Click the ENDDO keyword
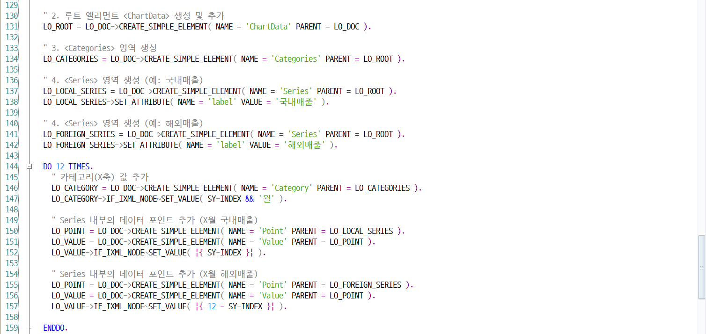The width and height of the screenshot is (706, 334). (55, 328)
